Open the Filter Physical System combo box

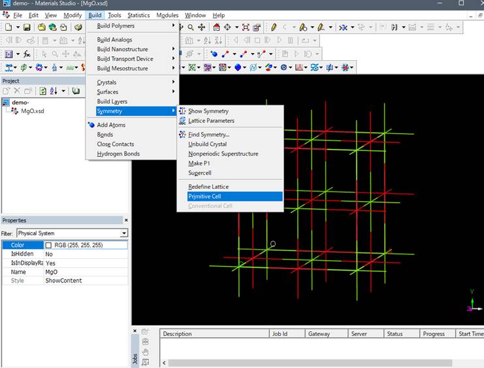click(73, 233)
